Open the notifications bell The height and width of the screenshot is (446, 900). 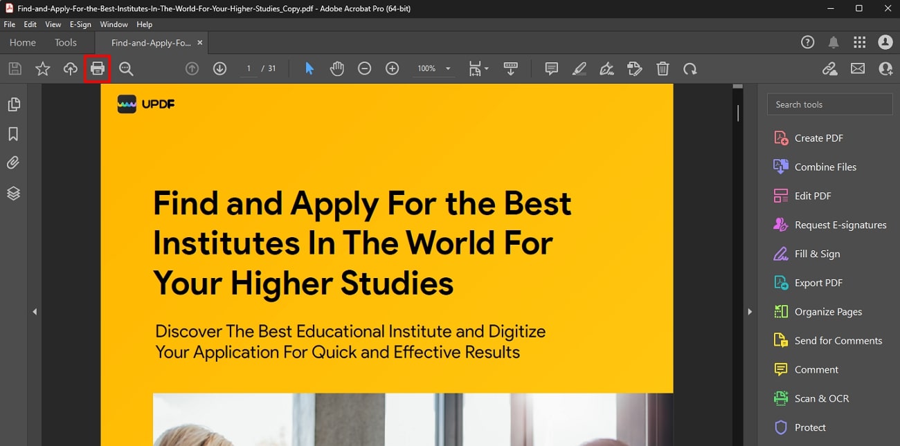(x=834, y=42)
